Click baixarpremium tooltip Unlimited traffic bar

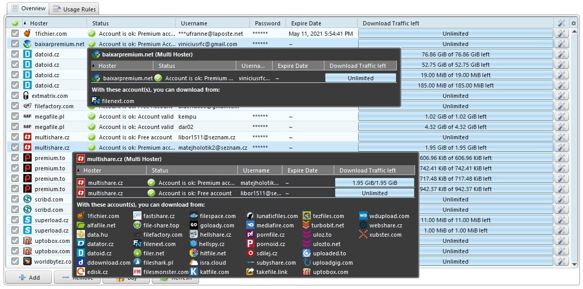point(361,78)
